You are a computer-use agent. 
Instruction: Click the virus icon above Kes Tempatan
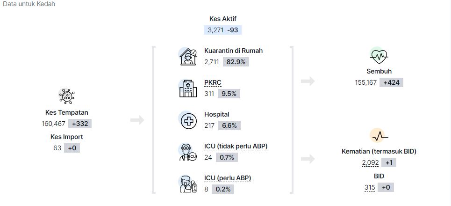click(67, 96)
